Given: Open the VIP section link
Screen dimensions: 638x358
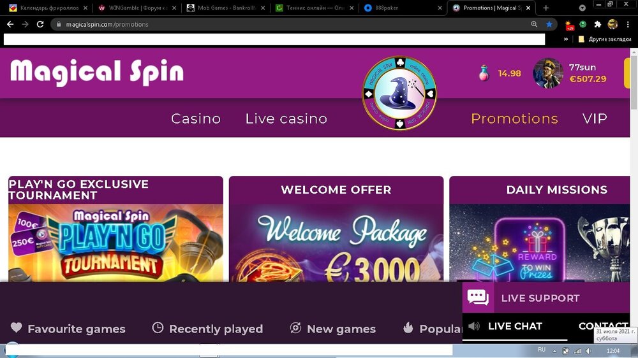Looking at the screenshot, I should click(595, 118).
